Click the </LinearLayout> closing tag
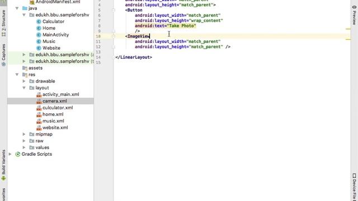Screen dimensions: 358x201 pyautogui.click(x=134, y=57)
